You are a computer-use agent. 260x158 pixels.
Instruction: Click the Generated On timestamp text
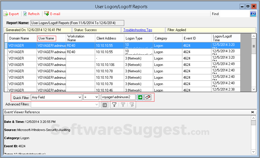pos(33,30)
